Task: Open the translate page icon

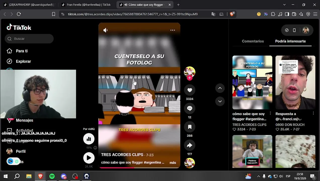Action: tap(213, 14)
